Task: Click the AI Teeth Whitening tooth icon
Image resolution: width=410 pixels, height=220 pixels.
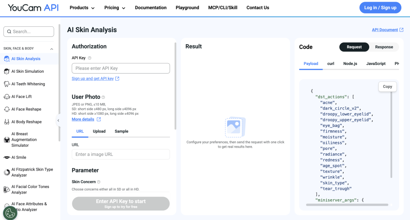Action: tap(7, 84)
